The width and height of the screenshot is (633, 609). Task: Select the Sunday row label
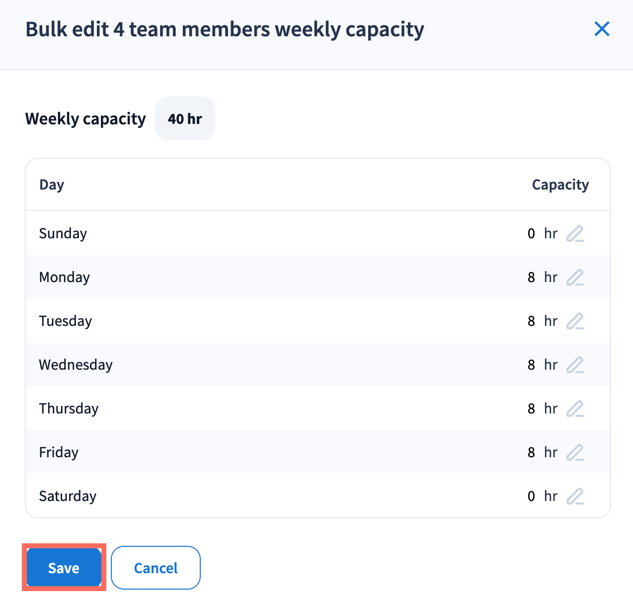tap(63, 233)
